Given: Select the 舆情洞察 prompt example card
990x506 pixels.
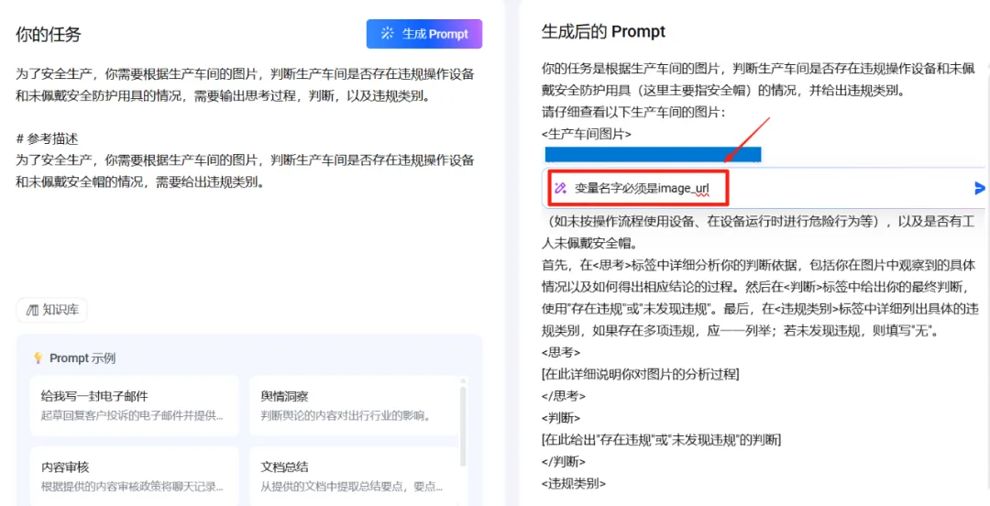Looking at the screenshot, I should tap(354, 405).
